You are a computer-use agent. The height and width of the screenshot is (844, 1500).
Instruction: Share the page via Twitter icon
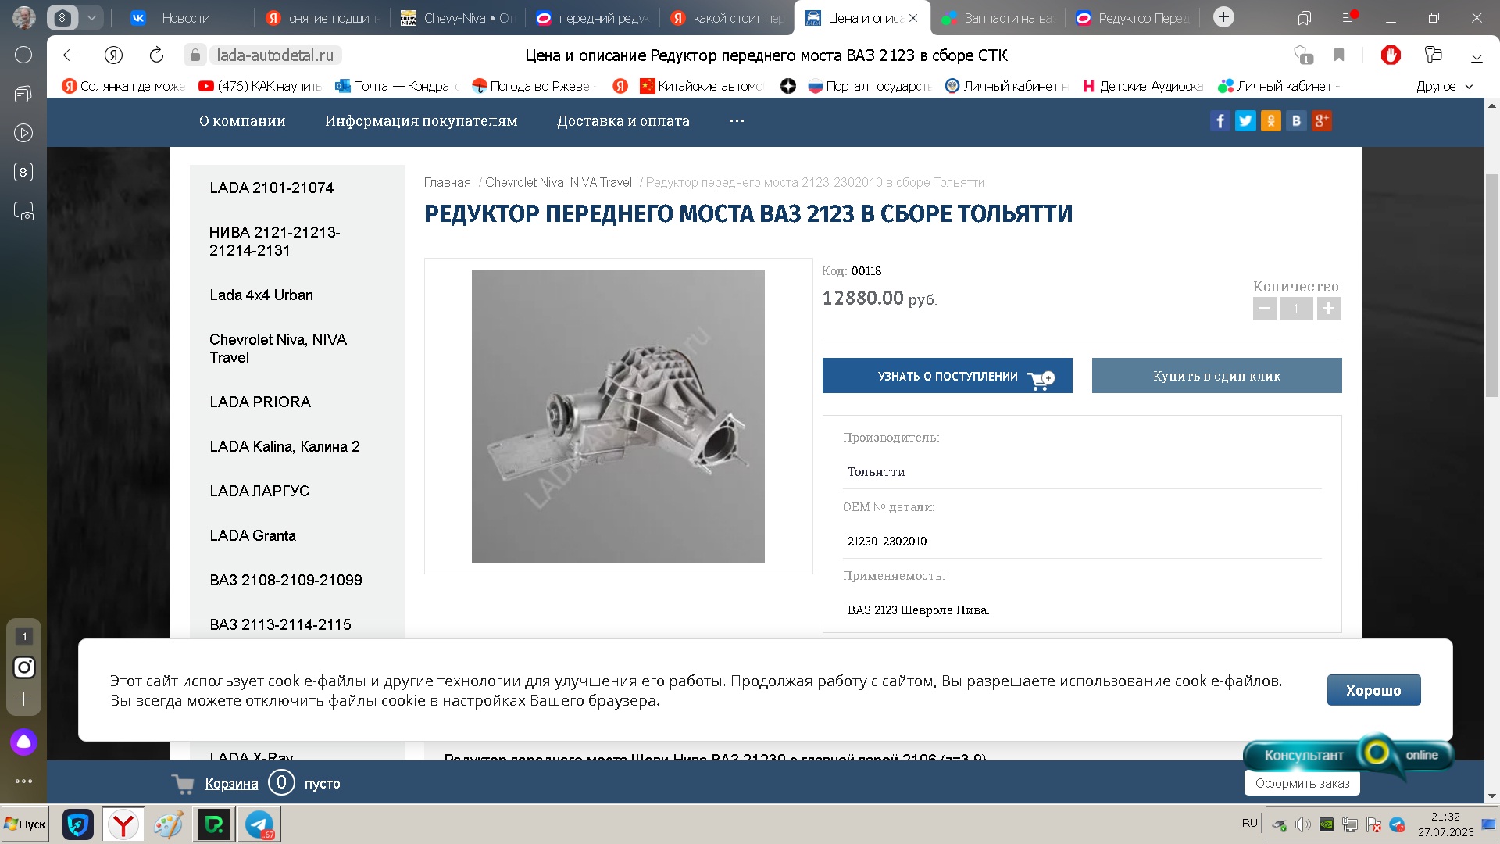[1245, 121]
